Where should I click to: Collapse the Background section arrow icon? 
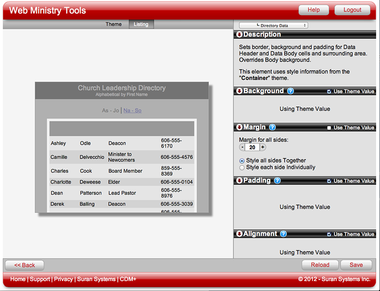[239, 91]
